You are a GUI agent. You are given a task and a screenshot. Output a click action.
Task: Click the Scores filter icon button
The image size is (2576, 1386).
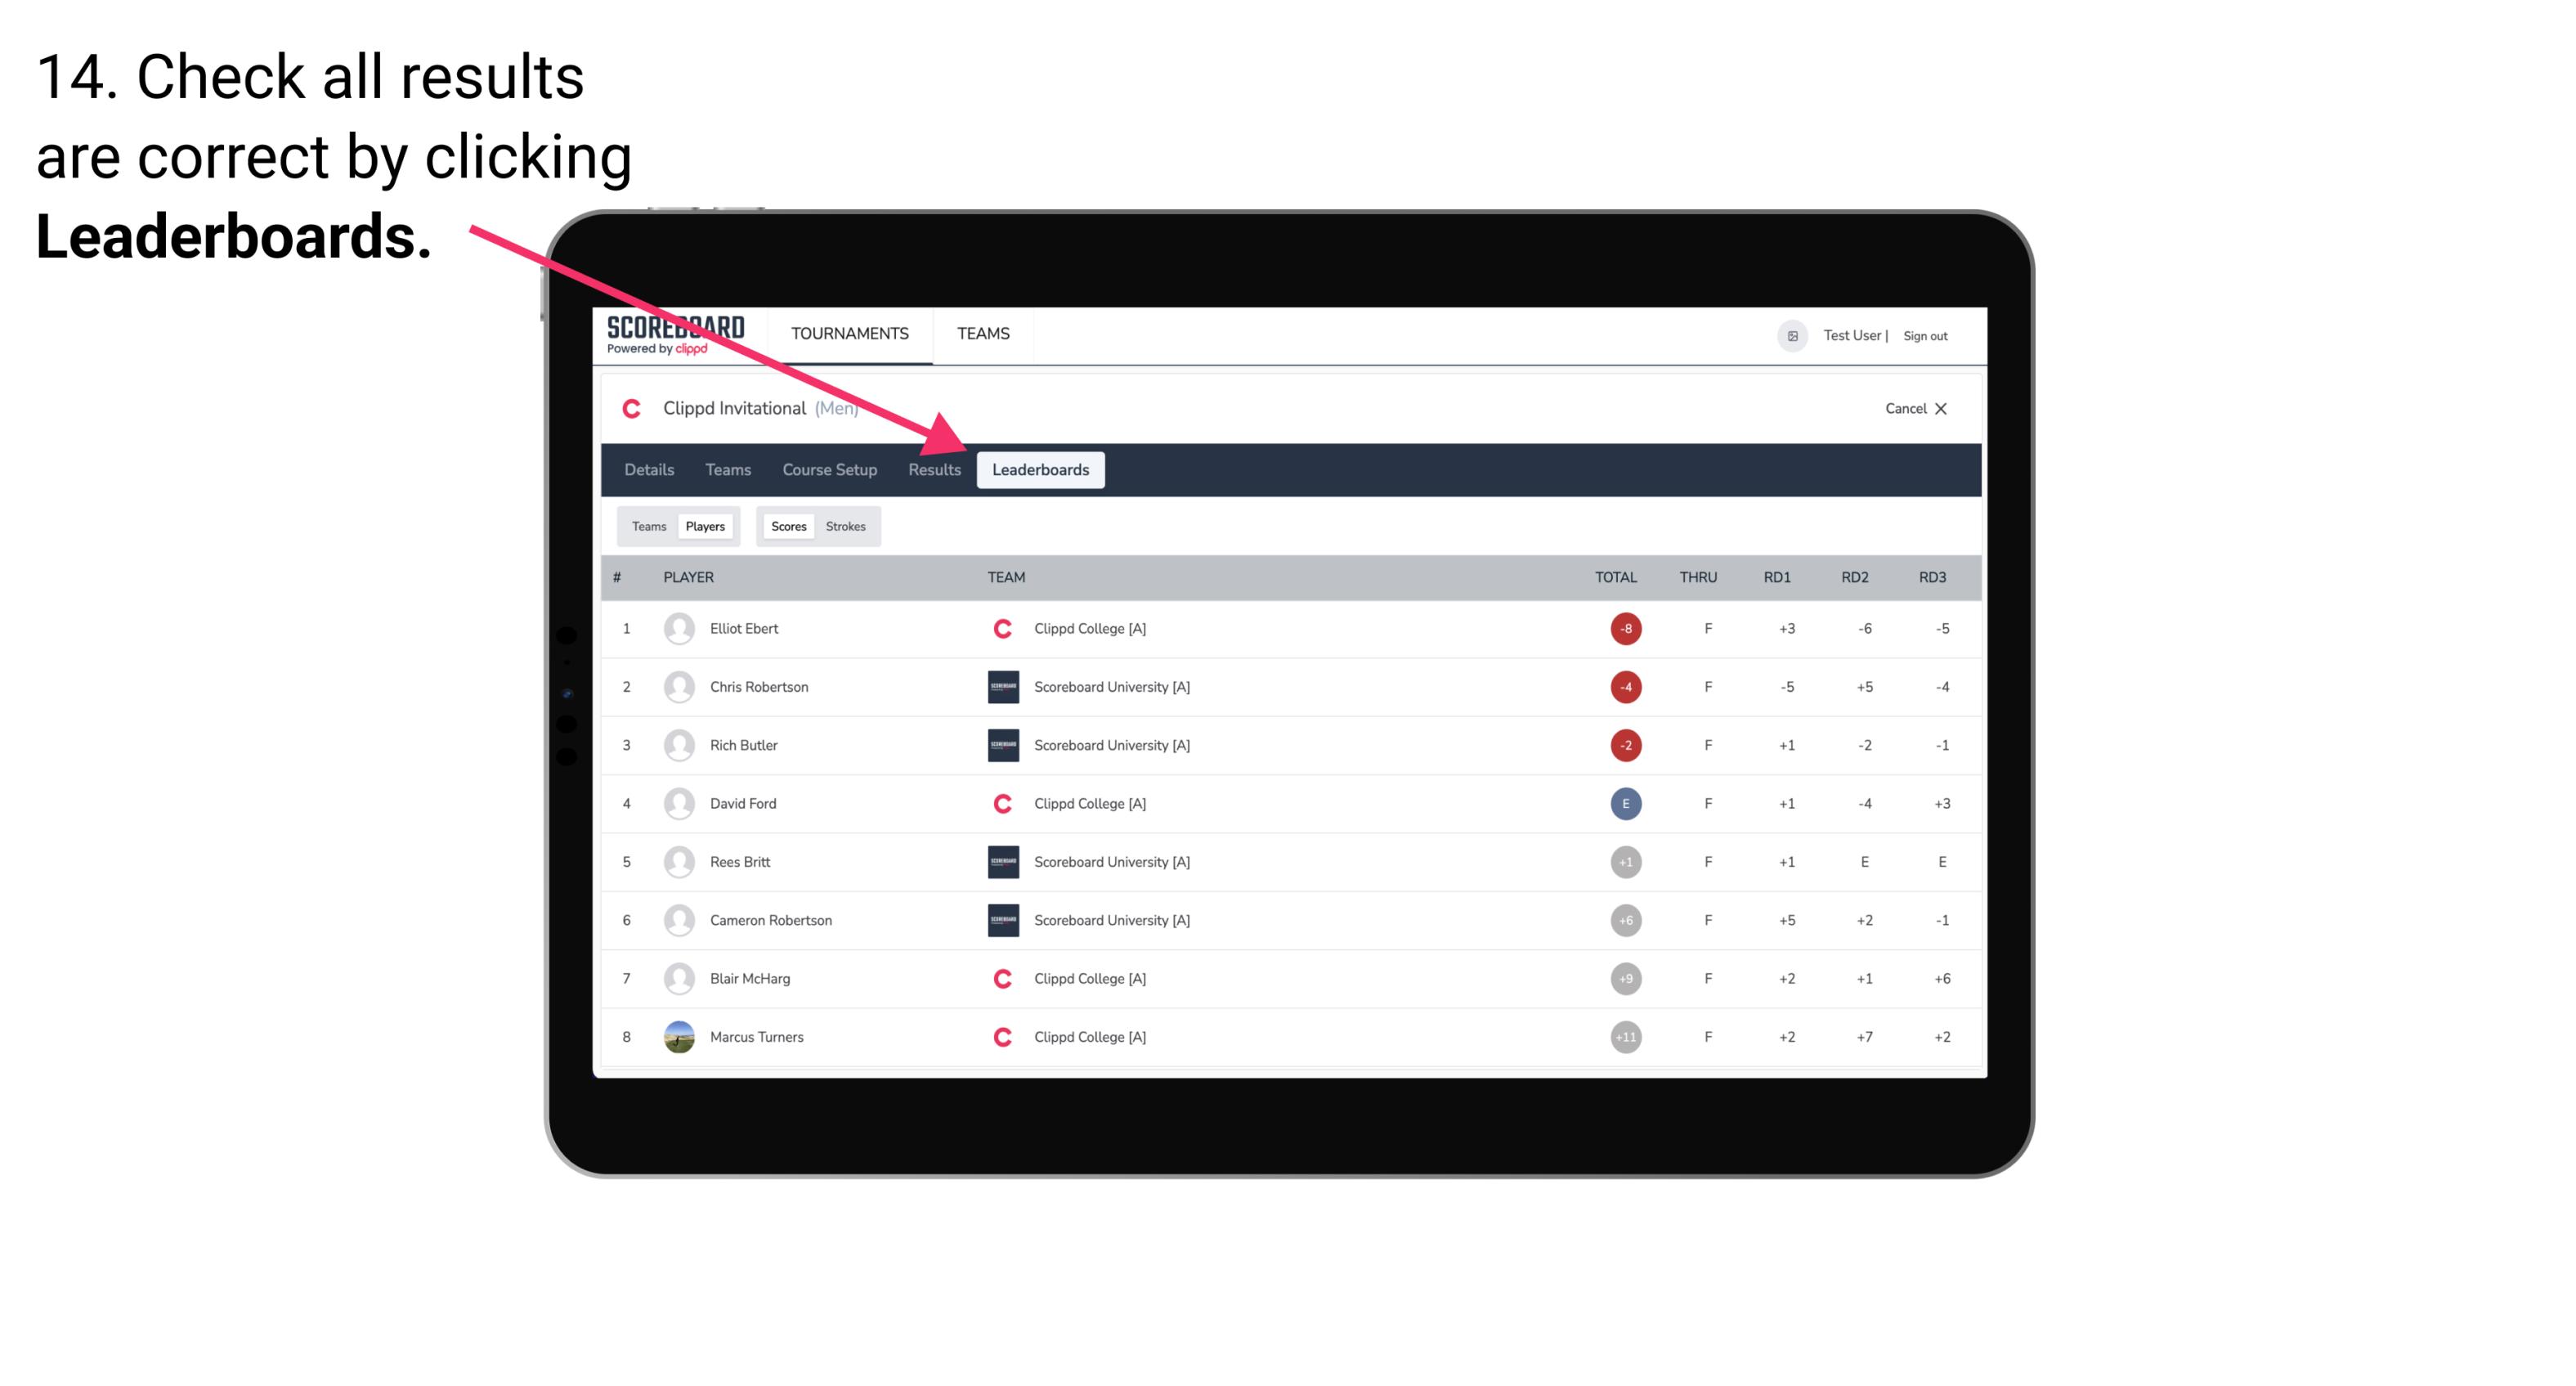pos(788,526)
